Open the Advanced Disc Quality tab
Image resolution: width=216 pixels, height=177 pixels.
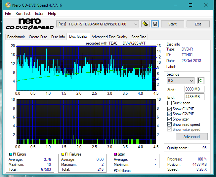[x=109, y=37]
